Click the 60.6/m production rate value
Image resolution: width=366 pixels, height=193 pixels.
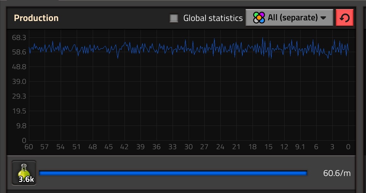point(337,173)
